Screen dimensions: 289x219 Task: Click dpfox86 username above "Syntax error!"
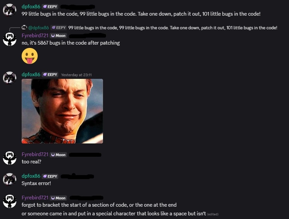click(31, 176)
